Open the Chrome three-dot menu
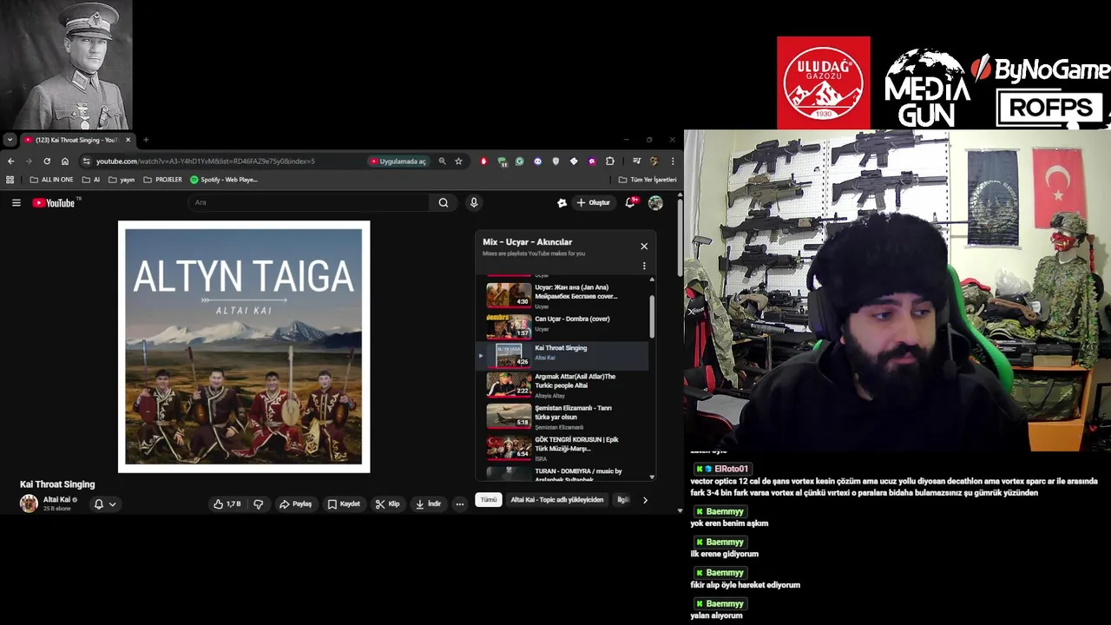 672,161
